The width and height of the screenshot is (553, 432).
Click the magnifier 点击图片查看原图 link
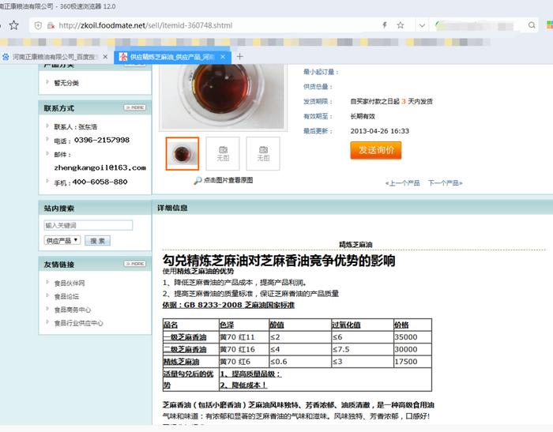224,180
